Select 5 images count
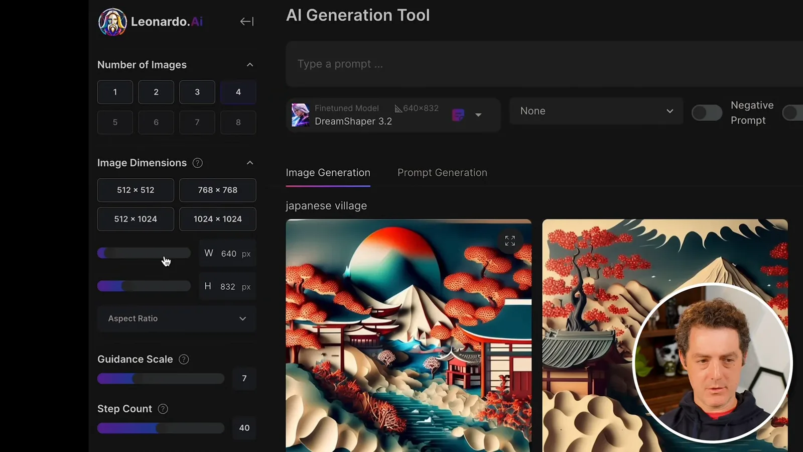 tap(115, 122)
